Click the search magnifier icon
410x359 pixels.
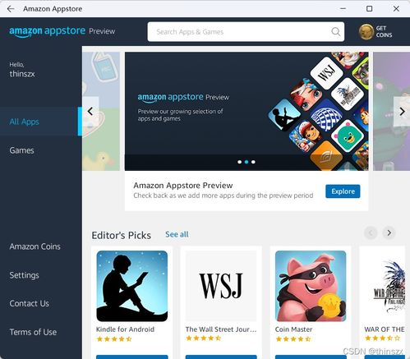(x=335, y=32)
